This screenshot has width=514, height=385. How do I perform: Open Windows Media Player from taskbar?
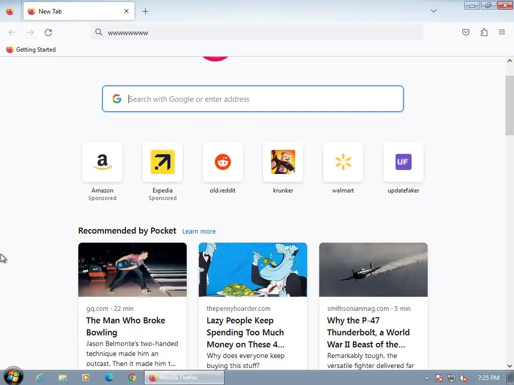point(85,377)
